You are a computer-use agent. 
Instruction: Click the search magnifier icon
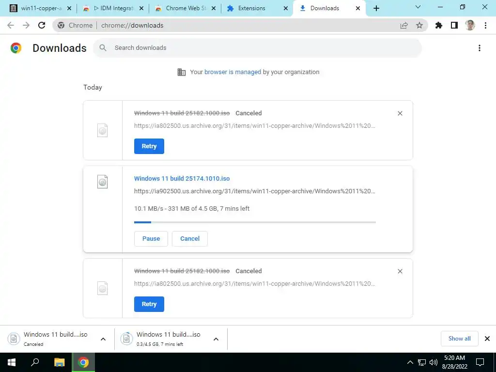coord(103,48)
